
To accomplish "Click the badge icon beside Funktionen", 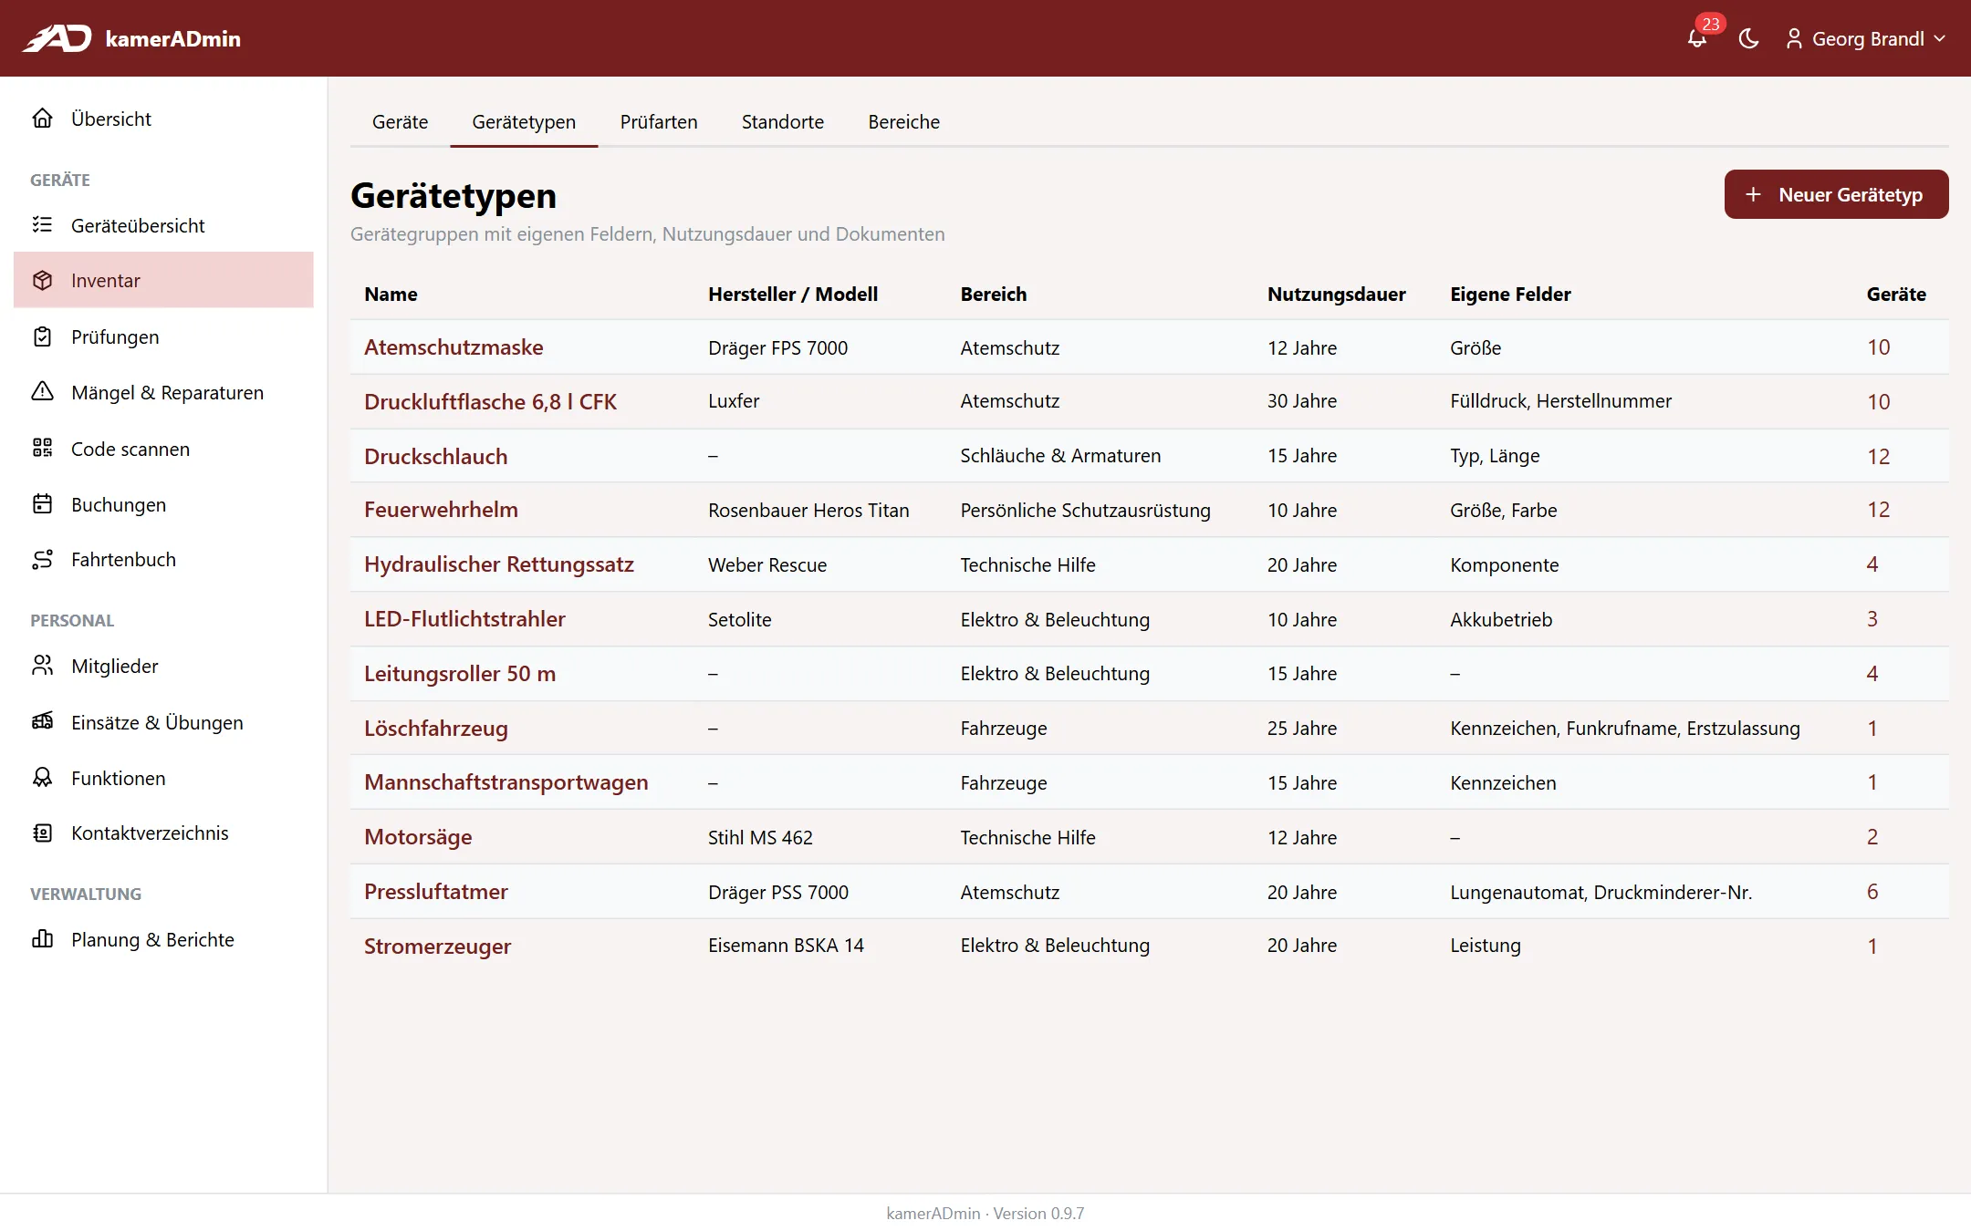I will tap(42, 778).
